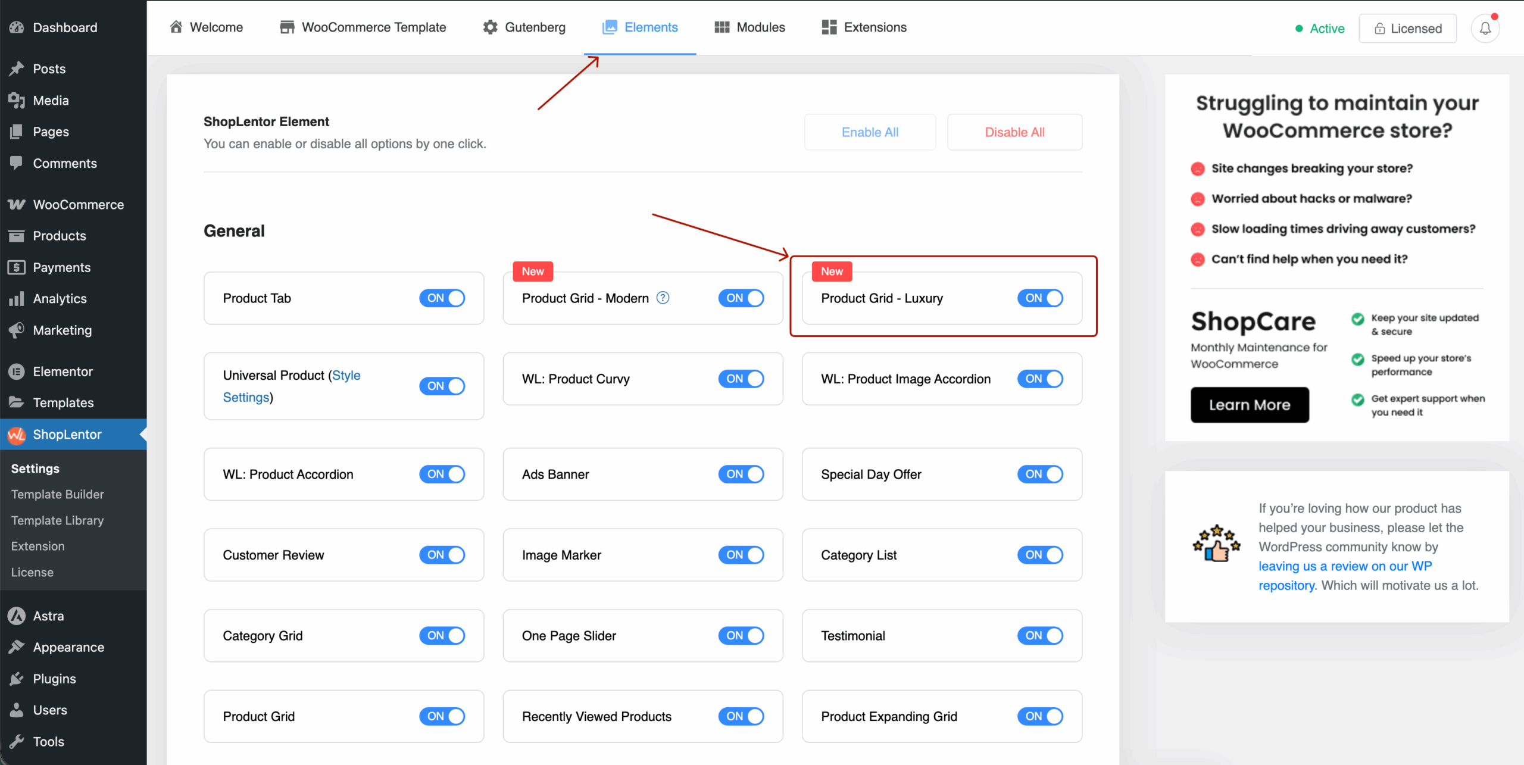
Task: Click the Payments sidebar icon
Action: [x=16, y=267]
